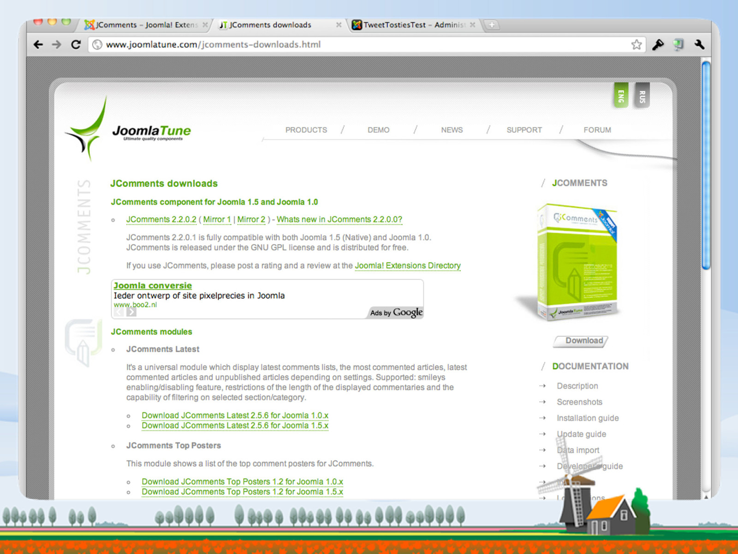Click the Joomla conversie ad title
738x554 pixels.
[153, 286]
